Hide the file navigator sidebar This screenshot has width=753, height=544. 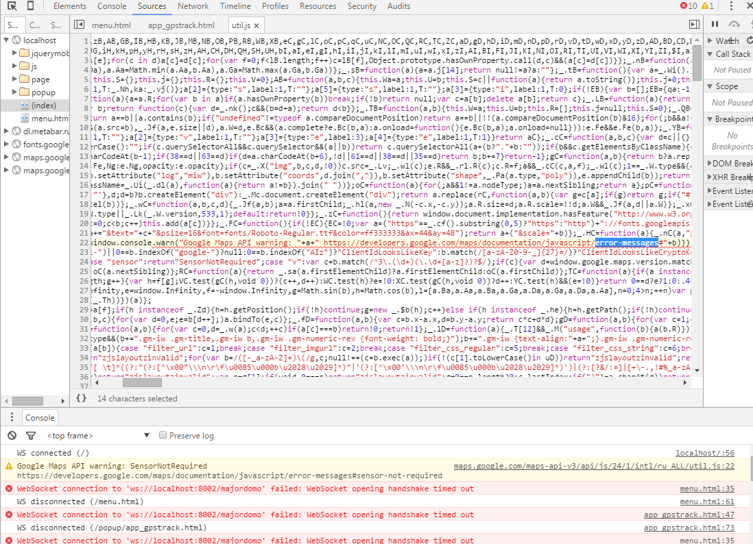coord(79,25)
